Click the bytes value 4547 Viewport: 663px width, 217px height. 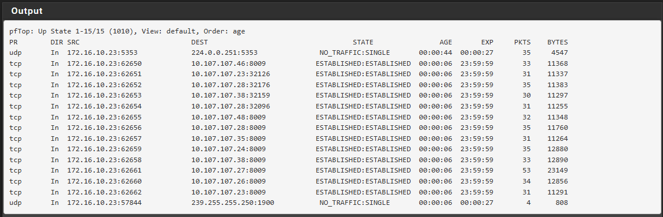pos(560,53)
